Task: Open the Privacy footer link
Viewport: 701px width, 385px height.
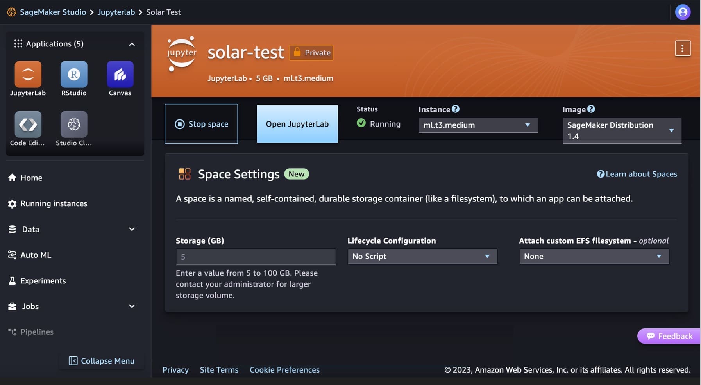Action: coord(175,370)
